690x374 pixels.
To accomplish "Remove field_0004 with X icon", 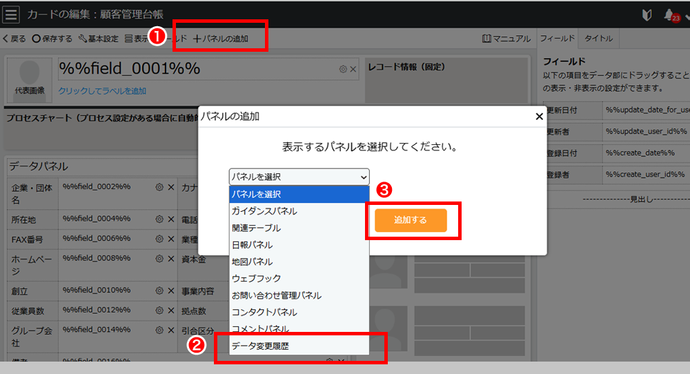I will point(171,219).
